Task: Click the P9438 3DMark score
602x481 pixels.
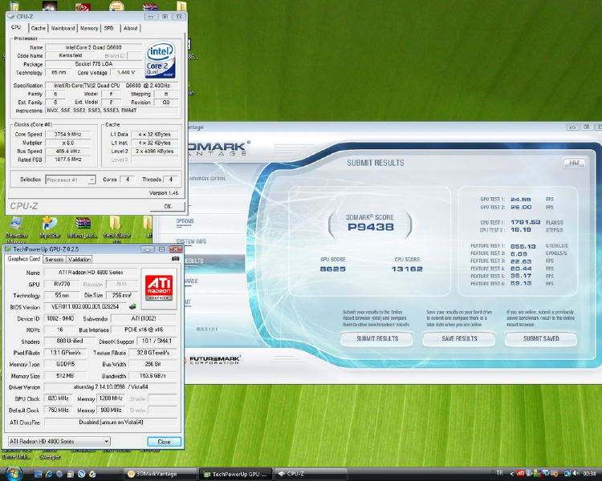Action: [371, 227]
